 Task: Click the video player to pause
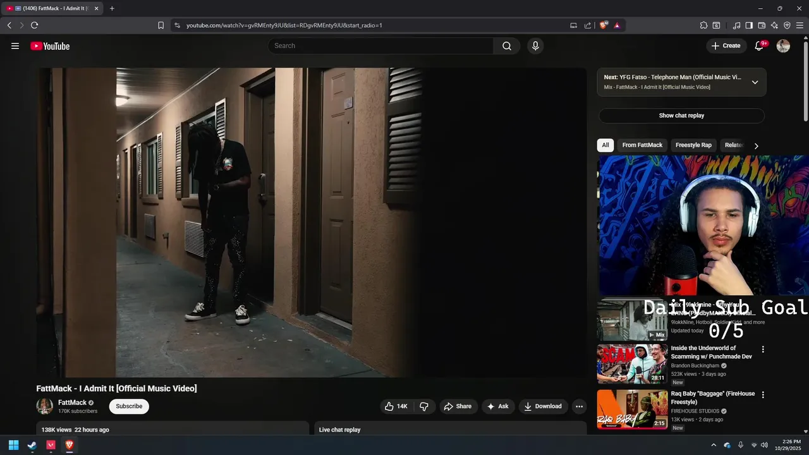point(311,222)
